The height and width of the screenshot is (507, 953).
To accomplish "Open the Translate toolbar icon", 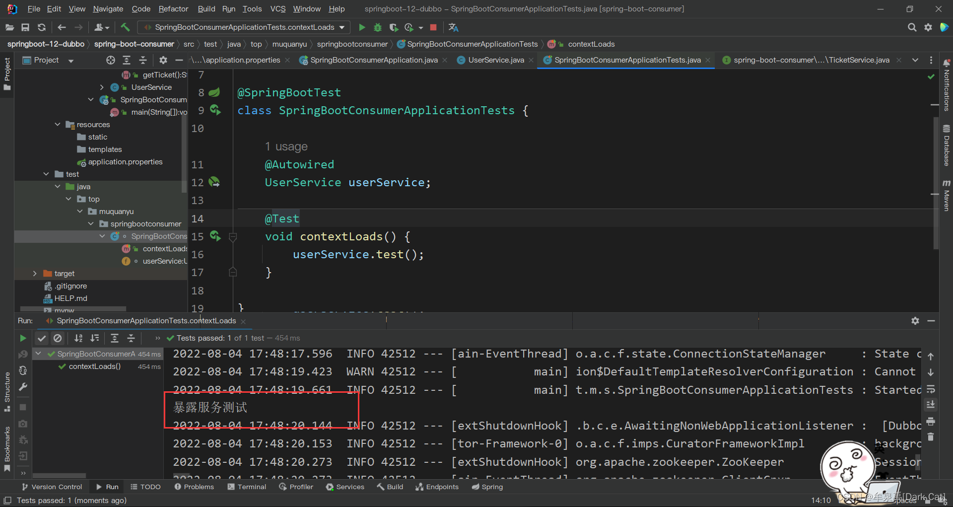I will (x=453, y=27).
